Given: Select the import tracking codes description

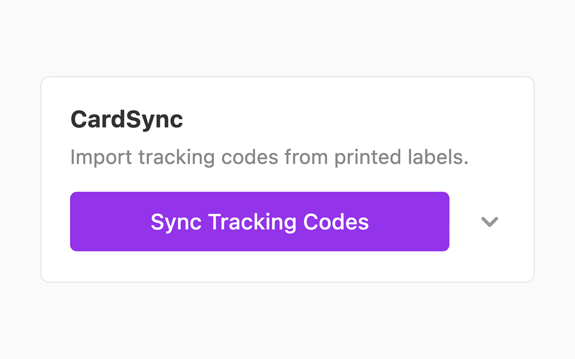Looking at the screenshot, I should click(270, 157).
